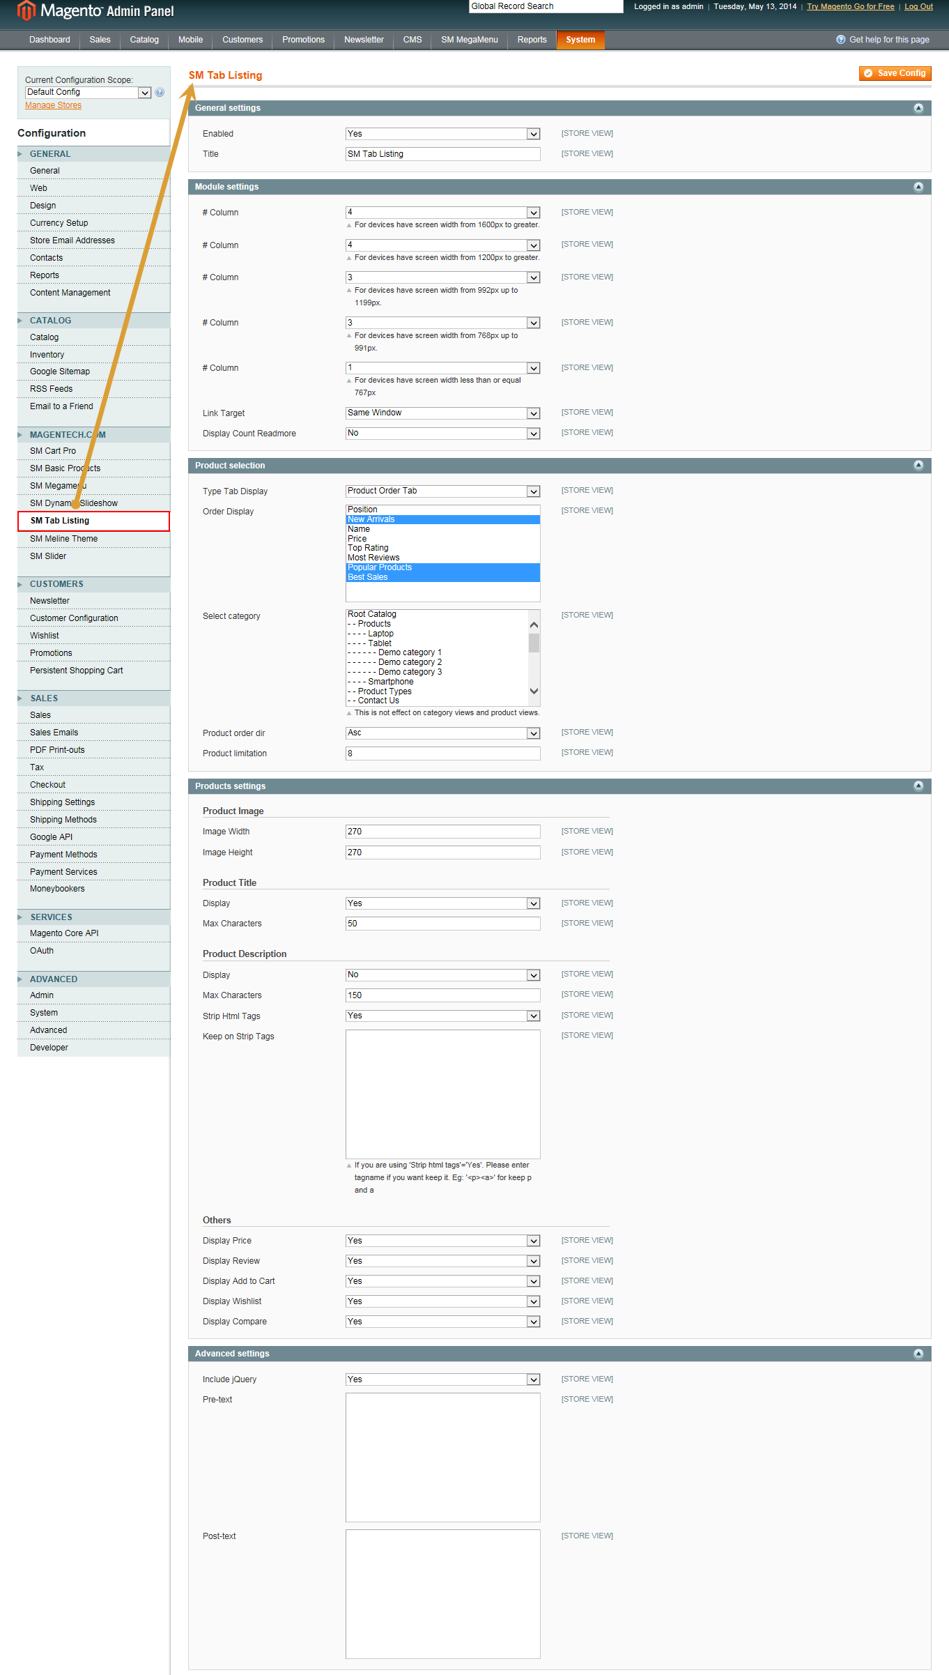
Task: Open the Dashboard menu
Action: coord(49,40)
